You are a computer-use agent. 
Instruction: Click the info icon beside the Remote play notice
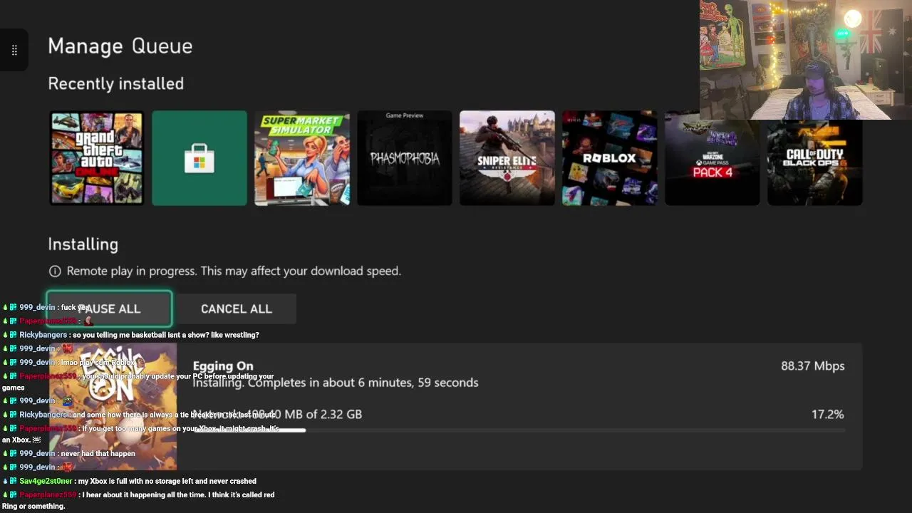click(55, 271)
